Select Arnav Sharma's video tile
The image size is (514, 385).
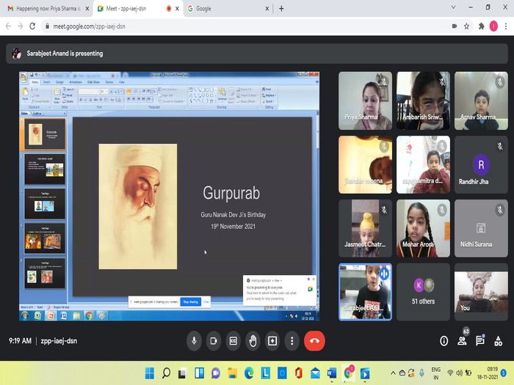coord(481,100)
